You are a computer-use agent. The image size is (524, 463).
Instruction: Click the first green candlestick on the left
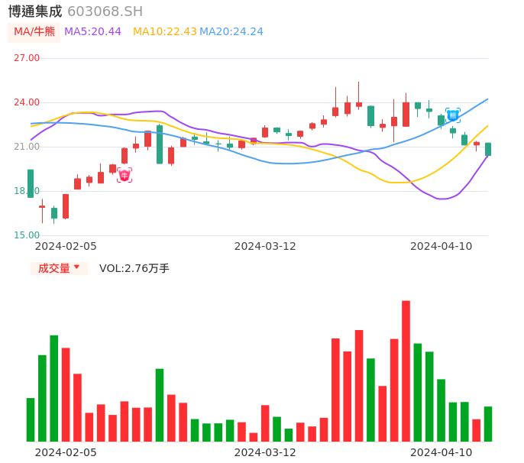tap(31, 183)
